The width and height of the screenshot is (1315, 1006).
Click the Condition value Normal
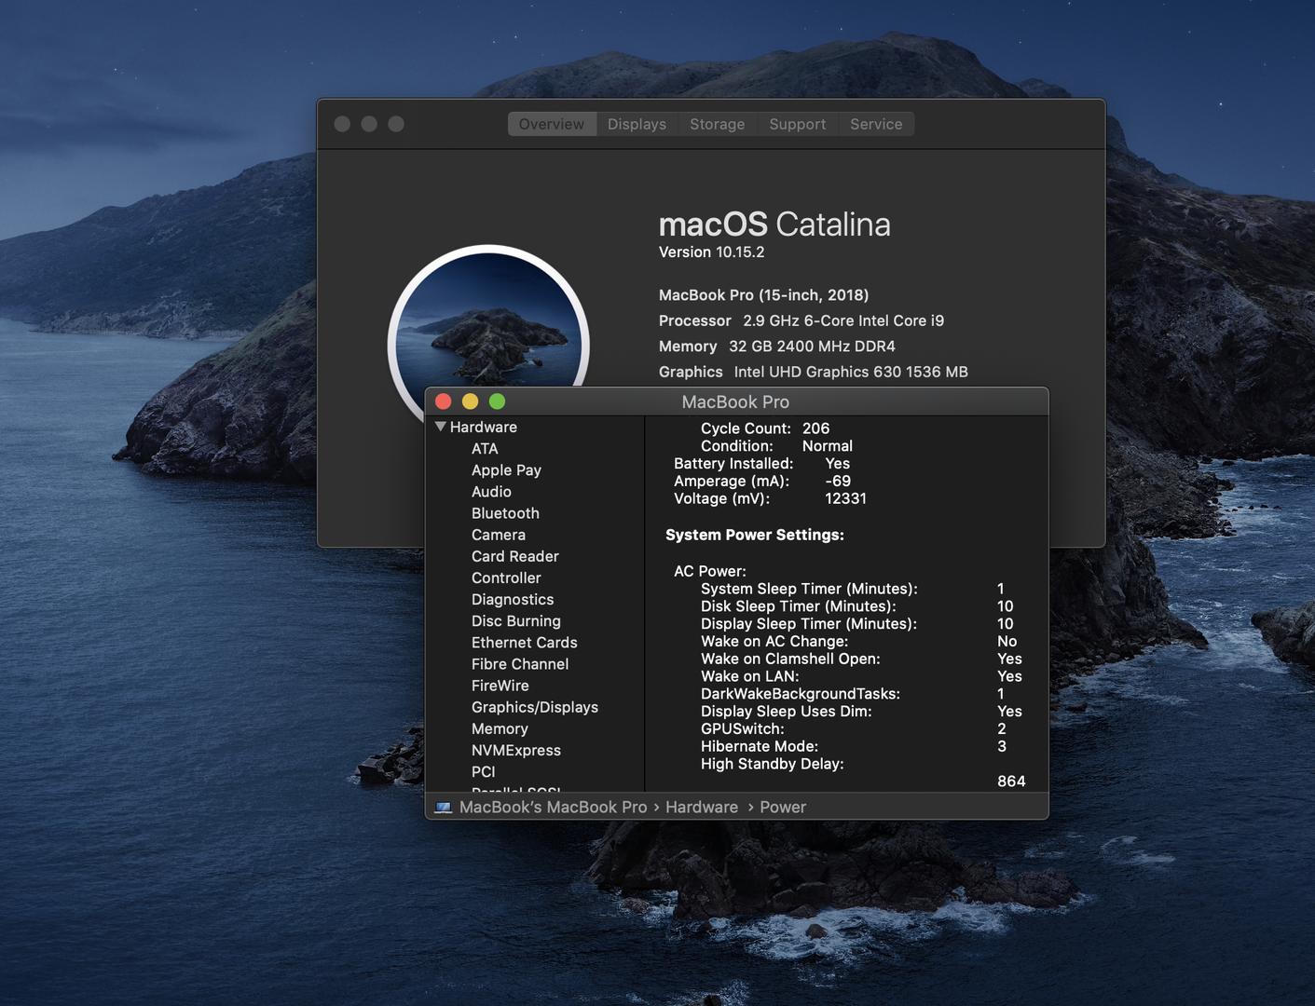click(828, 446)
